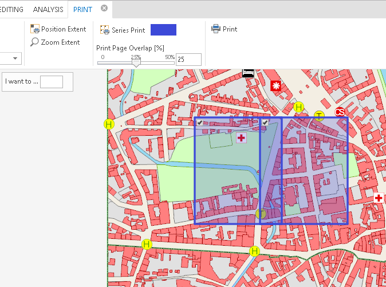Click the Position Extent button
The height and width of the screenshot is (287, 386).
tap(58, 29)
